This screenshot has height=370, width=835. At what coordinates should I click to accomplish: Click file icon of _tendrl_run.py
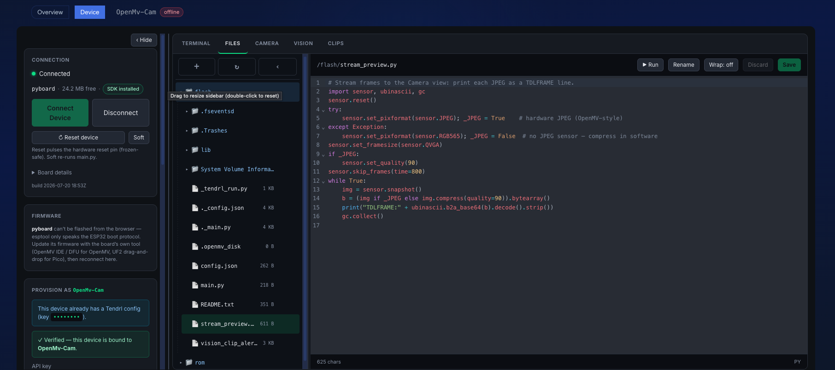195,189
